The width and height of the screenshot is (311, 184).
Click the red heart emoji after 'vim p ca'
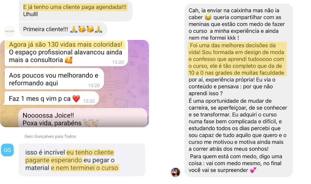tap(76, 99)
